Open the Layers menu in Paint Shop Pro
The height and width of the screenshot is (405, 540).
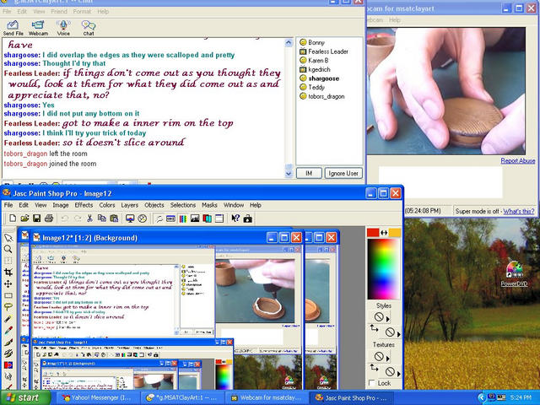pyautogui.click(x=129, y=205)
